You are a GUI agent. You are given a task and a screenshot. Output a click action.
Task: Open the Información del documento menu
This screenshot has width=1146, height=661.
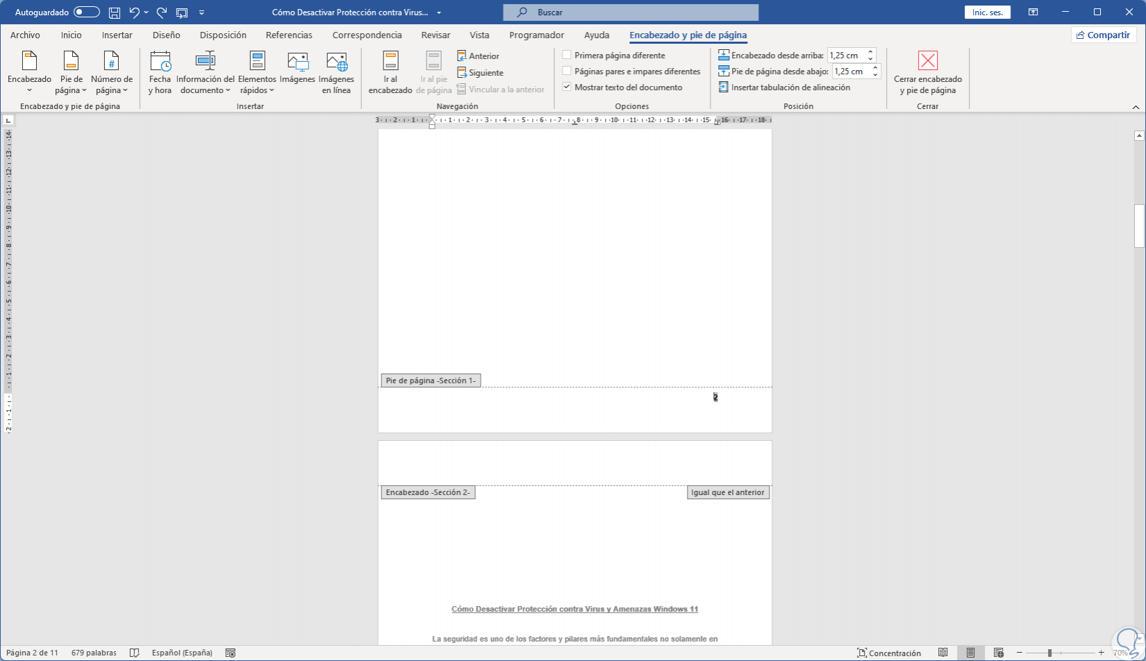coord(205,72)
